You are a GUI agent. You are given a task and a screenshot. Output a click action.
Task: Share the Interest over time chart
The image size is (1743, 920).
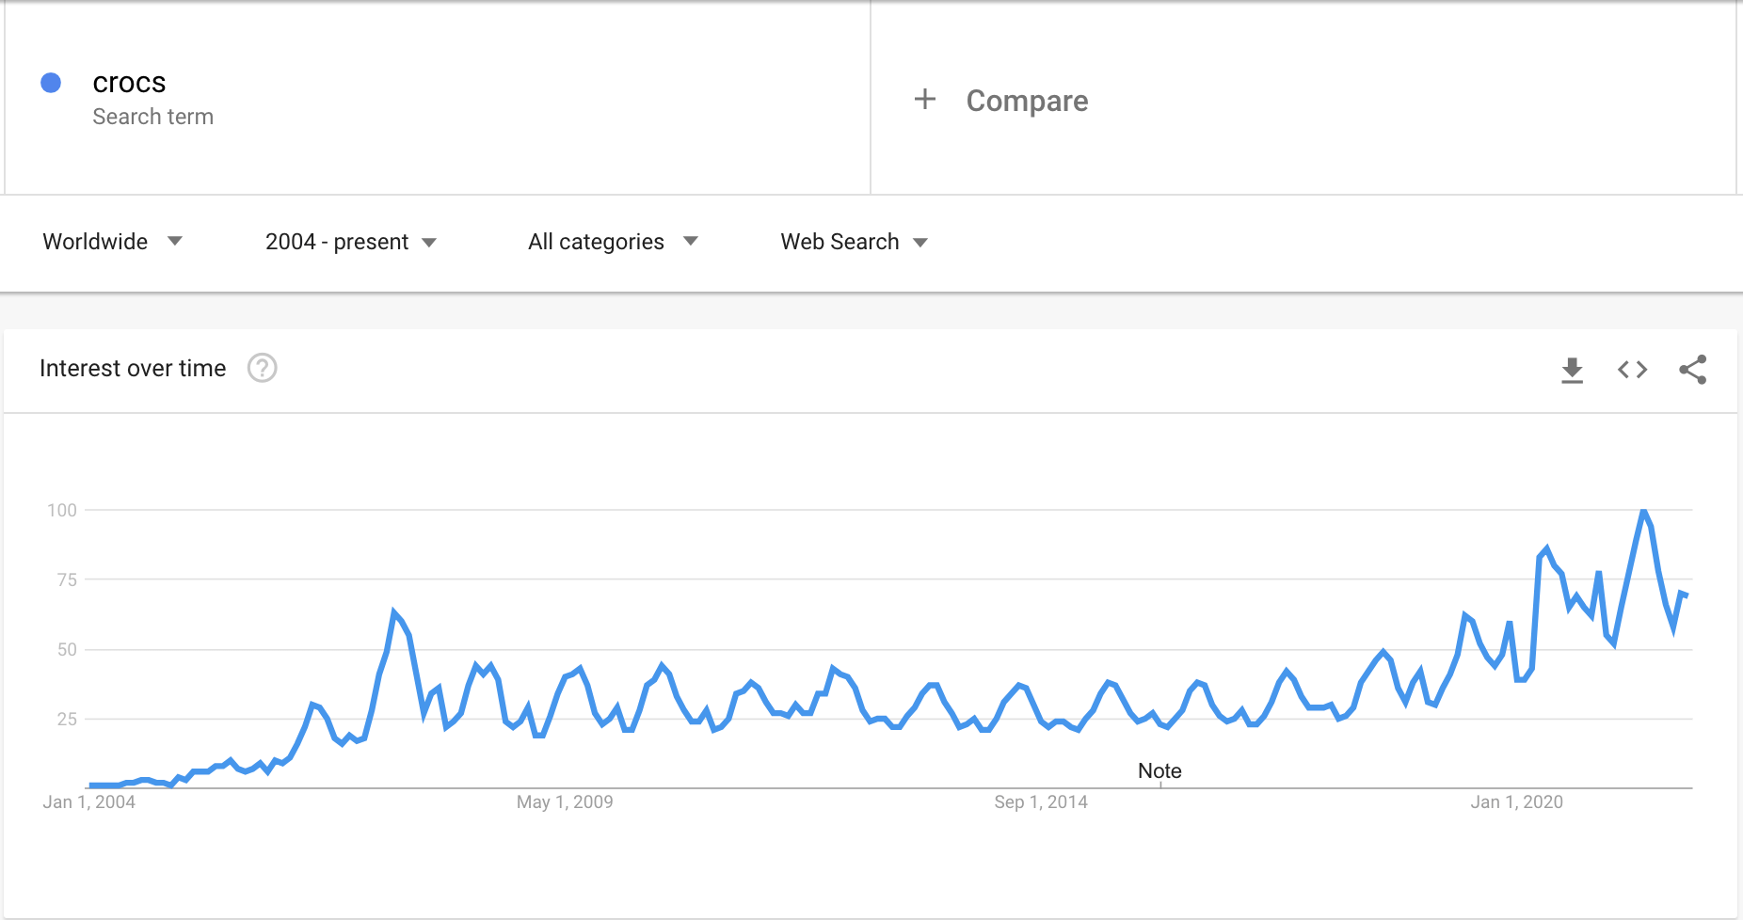pos(1692,370)
